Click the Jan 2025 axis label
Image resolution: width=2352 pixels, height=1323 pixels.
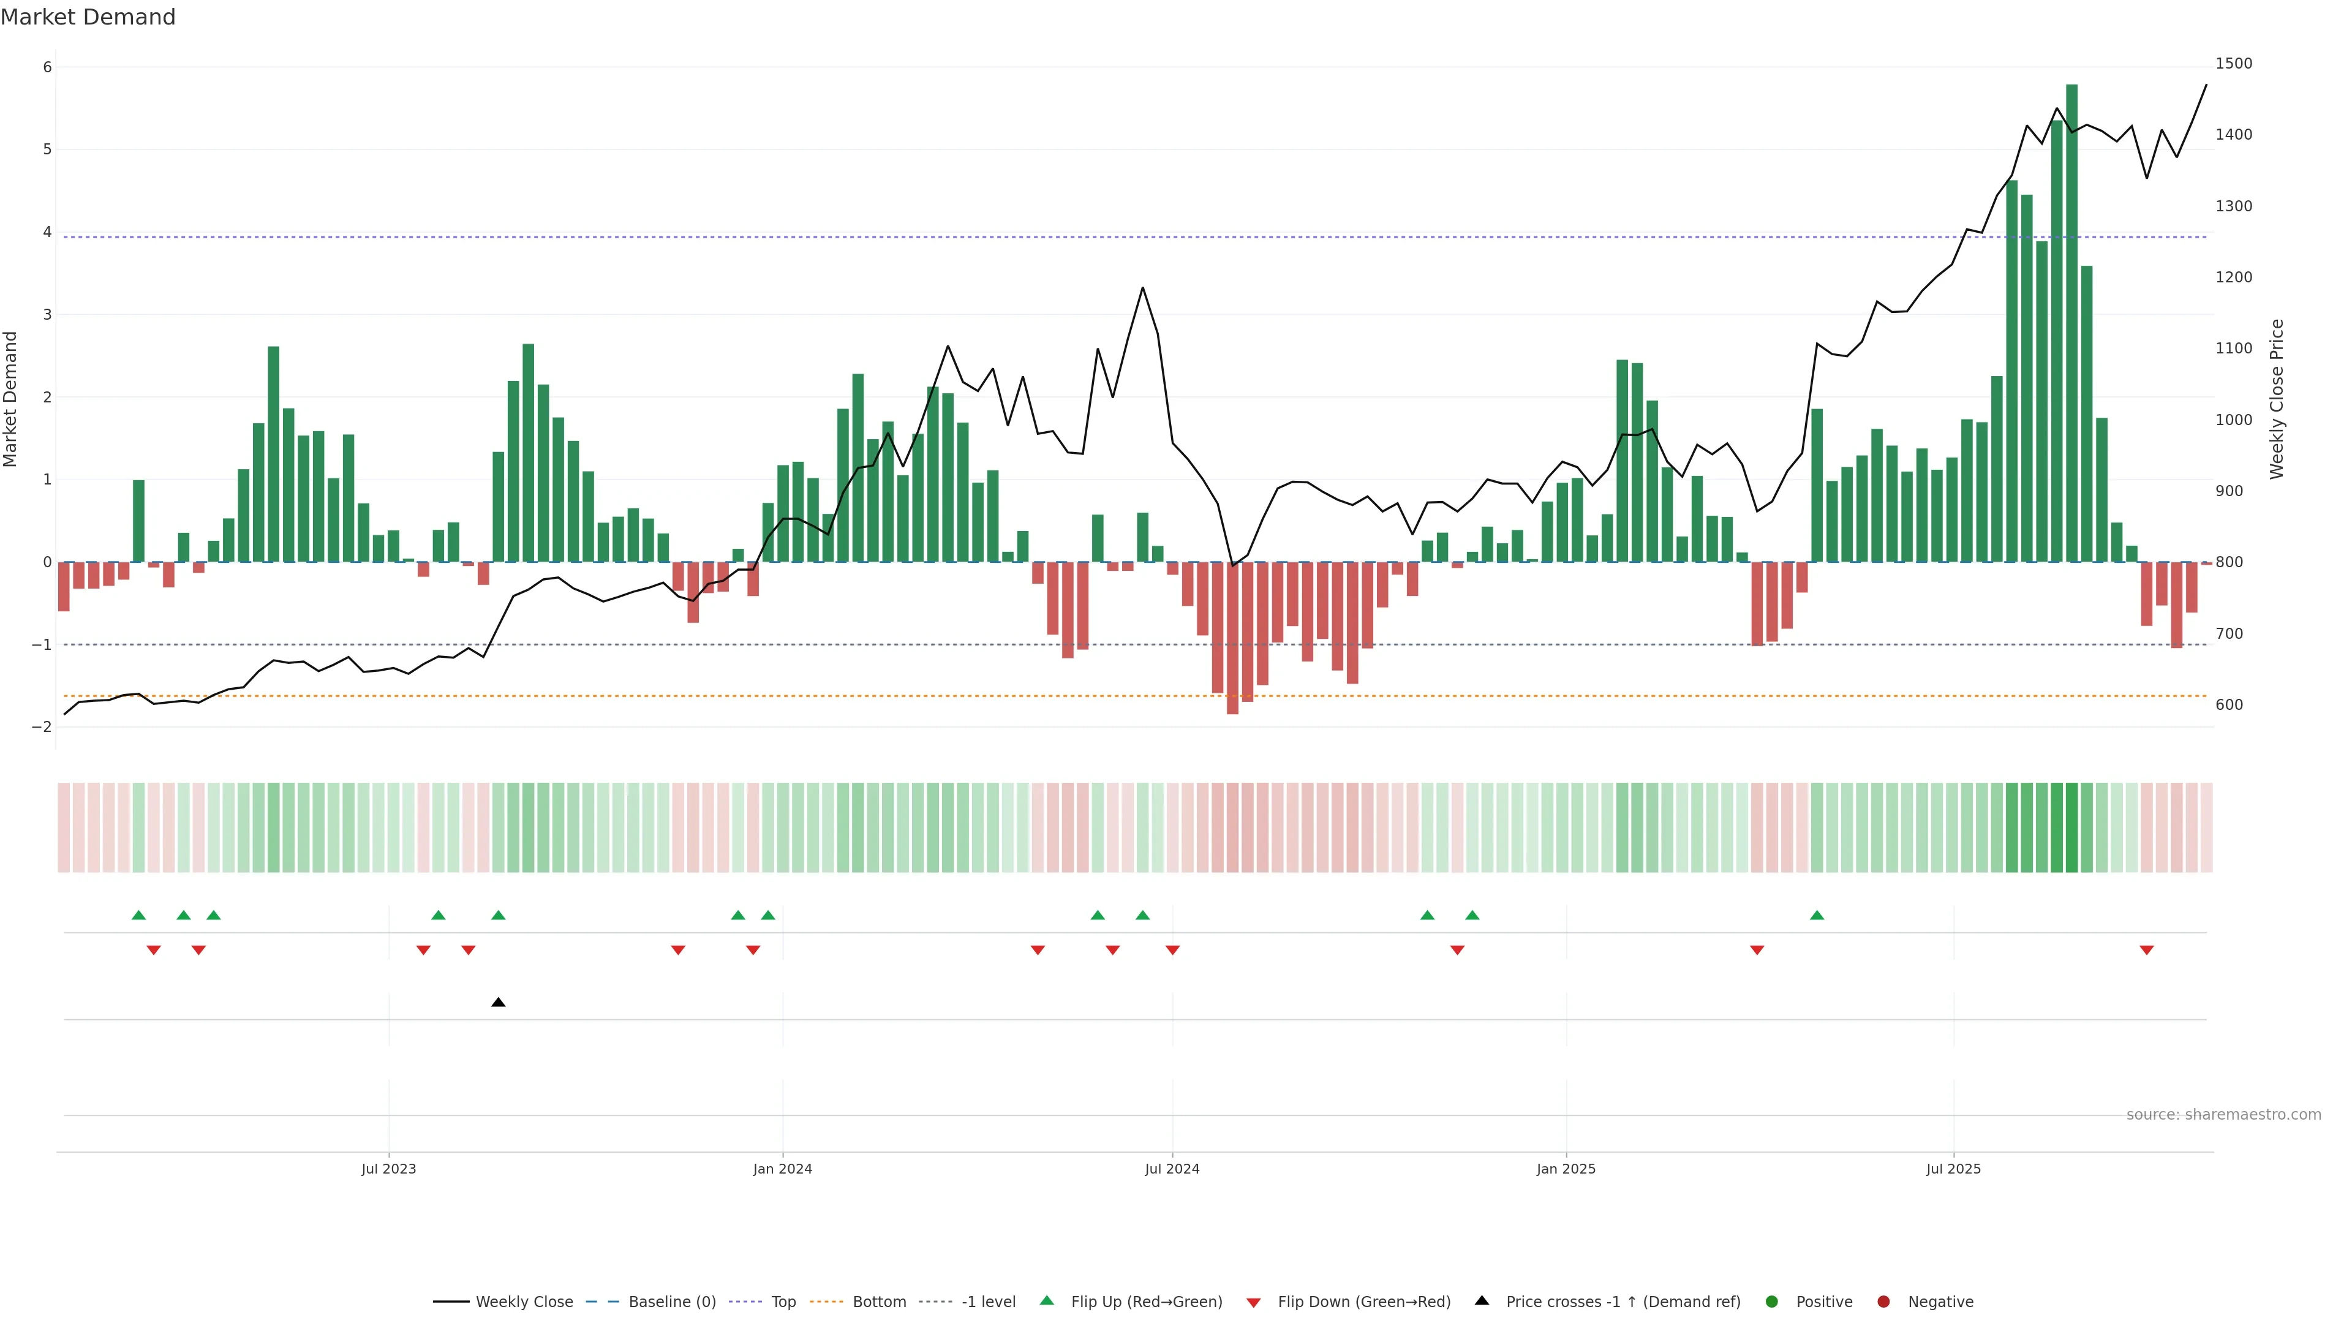[x=1566, y=1169]
